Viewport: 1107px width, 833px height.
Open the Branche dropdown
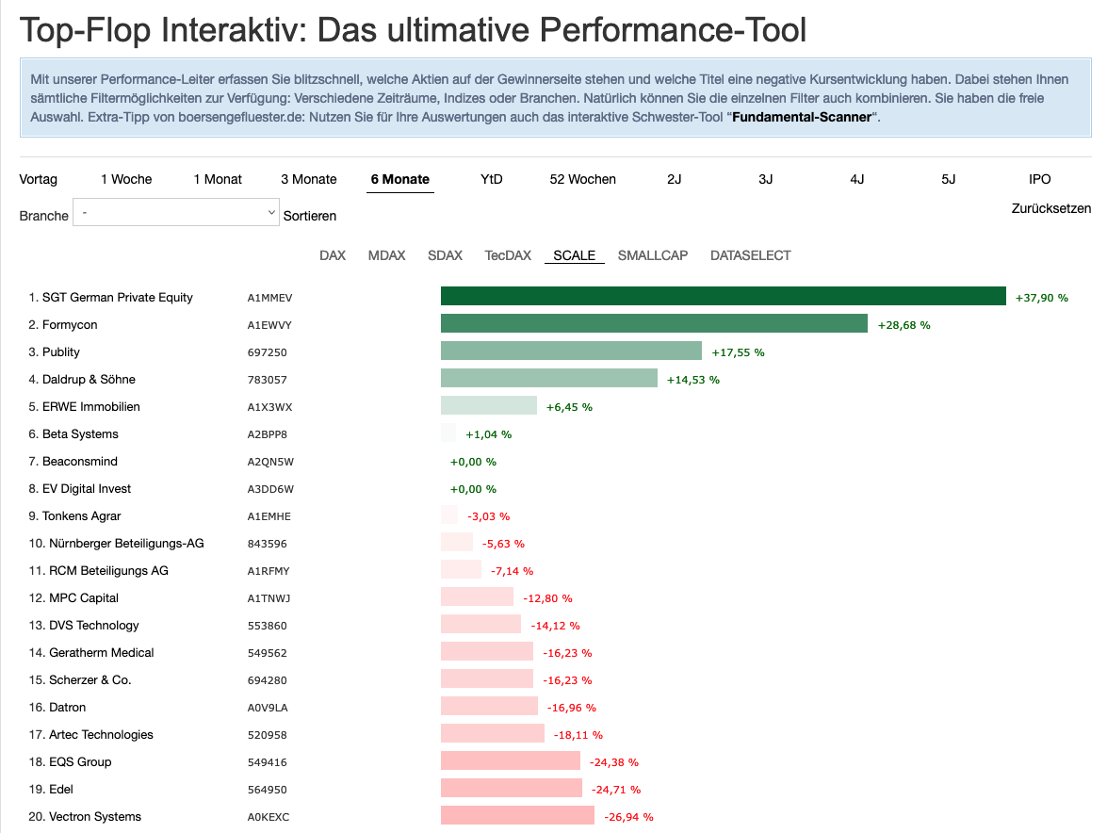coord(176,212)
